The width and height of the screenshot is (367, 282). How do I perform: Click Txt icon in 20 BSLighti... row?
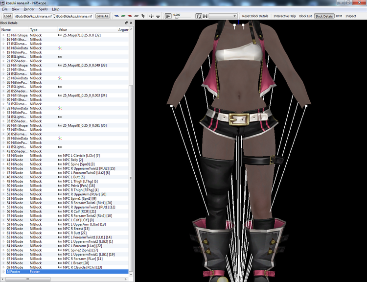tap(60, 57)
